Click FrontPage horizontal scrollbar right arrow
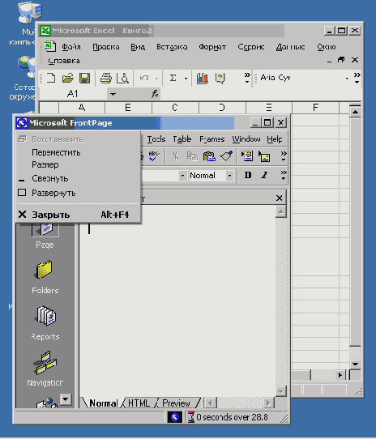 [268, 403]
